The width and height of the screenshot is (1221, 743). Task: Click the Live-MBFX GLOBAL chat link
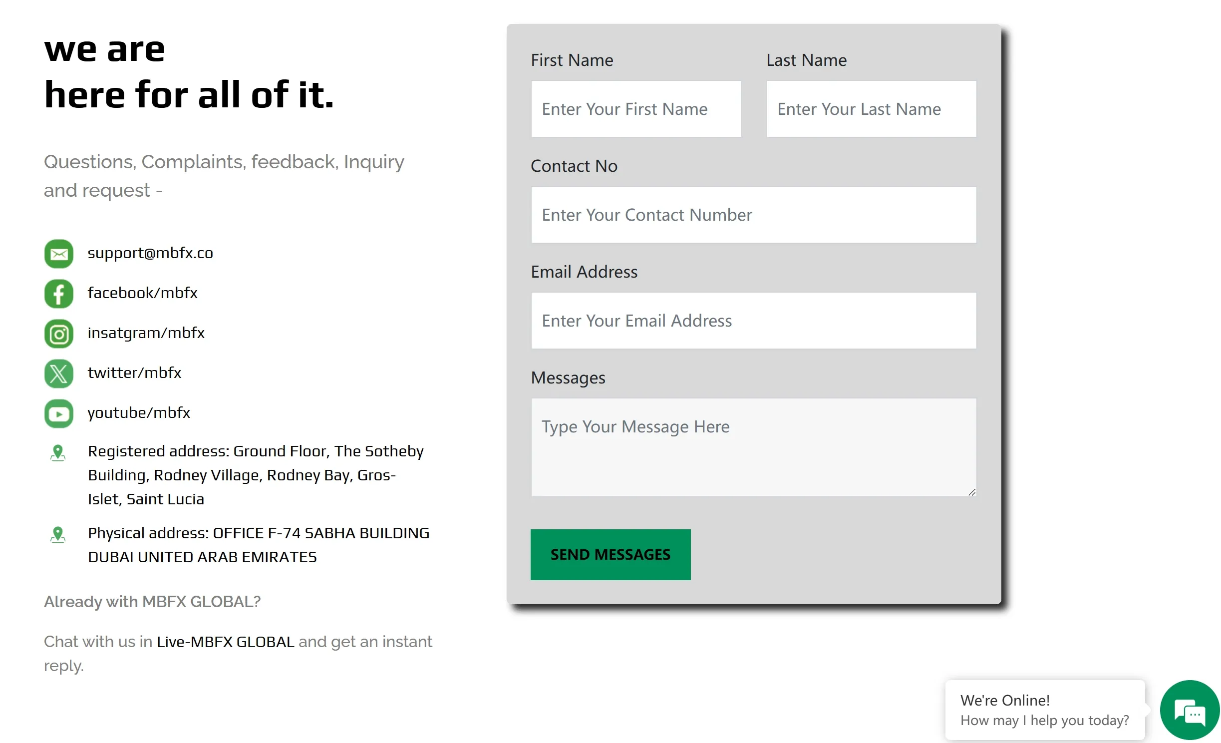(x=226, y=642)
